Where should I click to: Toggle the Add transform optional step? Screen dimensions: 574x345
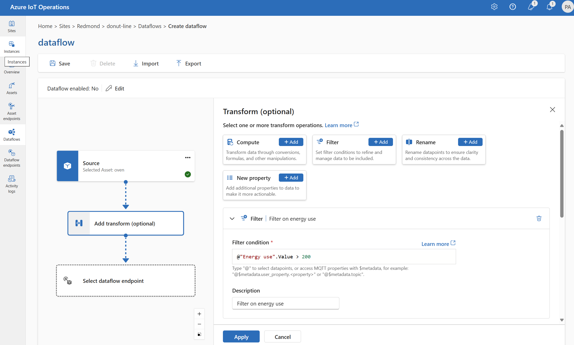[x=125, y=223]
